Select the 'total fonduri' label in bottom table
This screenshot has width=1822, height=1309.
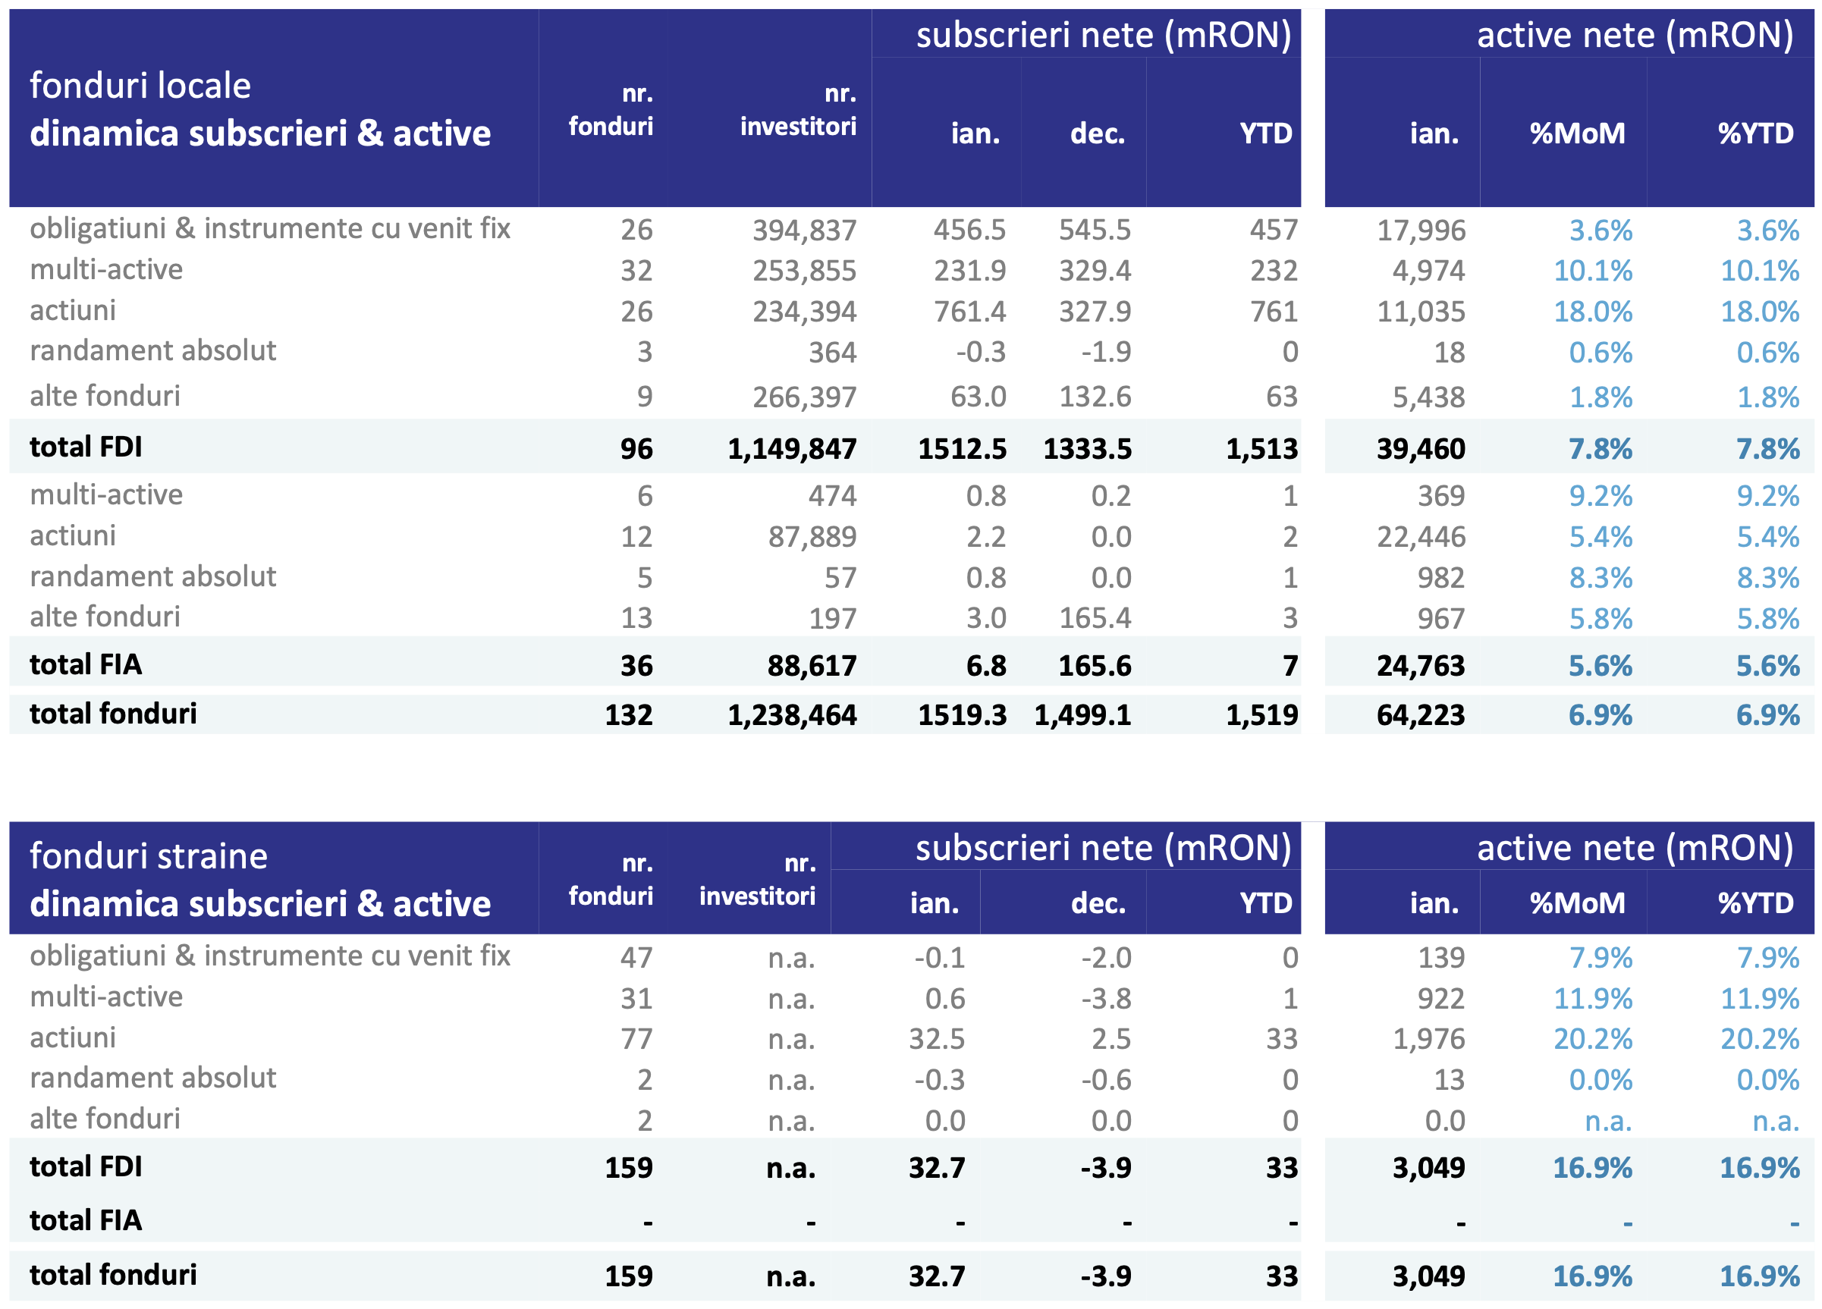tap(113, 1276)
